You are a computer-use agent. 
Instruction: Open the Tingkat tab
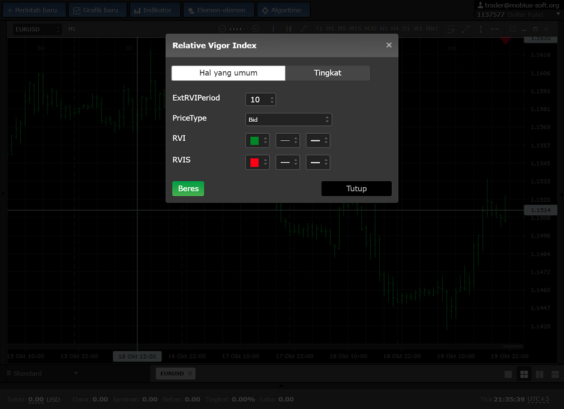[328, 73]
